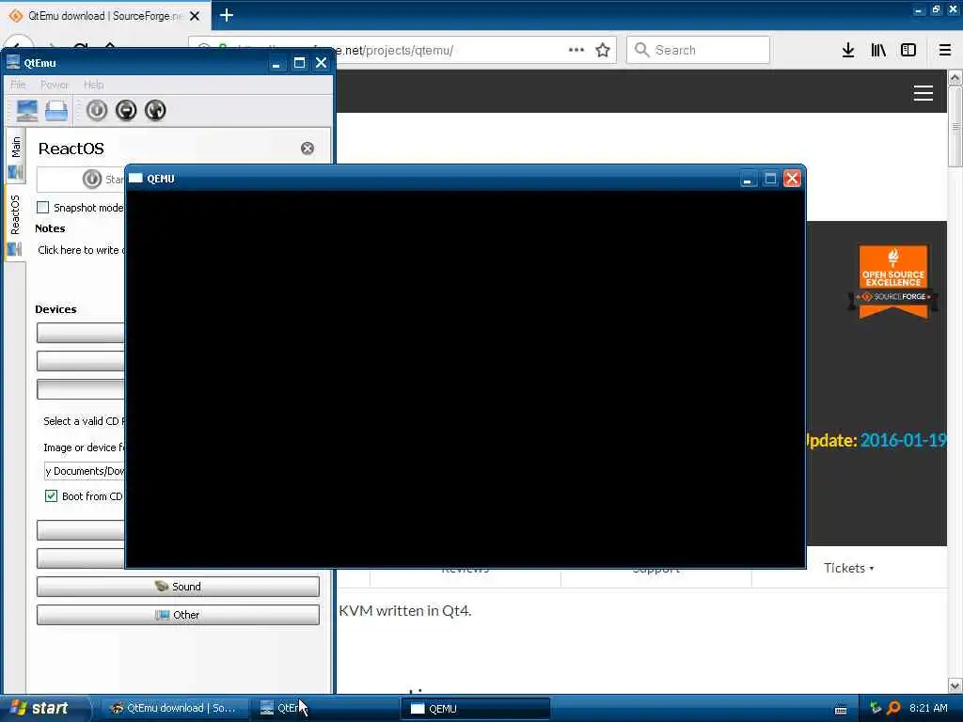Open the page actions three-dots menu

click(x=576, y=51)
